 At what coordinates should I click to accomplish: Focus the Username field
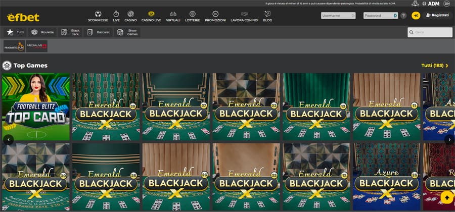338,16
